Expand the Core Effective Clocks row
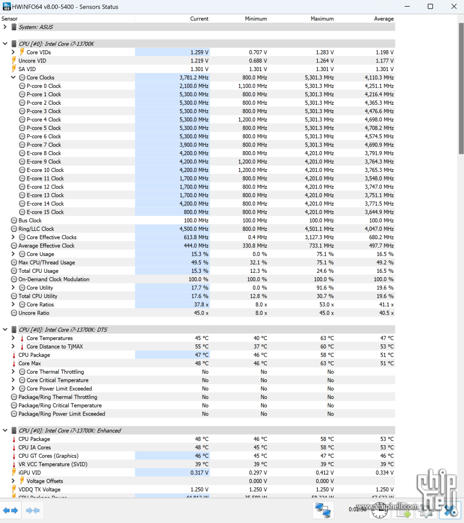 (x=13, y=237)
